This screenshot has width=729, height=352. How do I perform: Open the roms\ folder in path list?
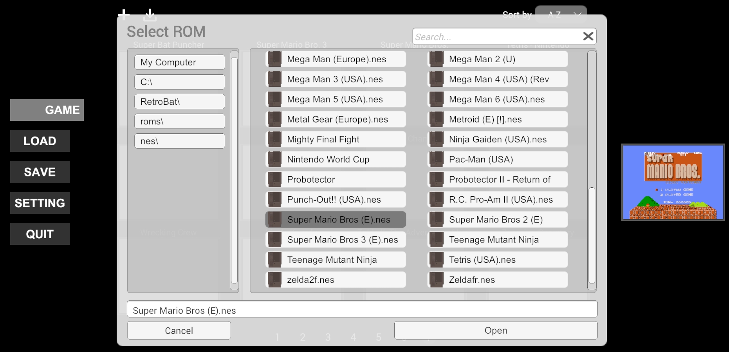click(x=179, y=121)
